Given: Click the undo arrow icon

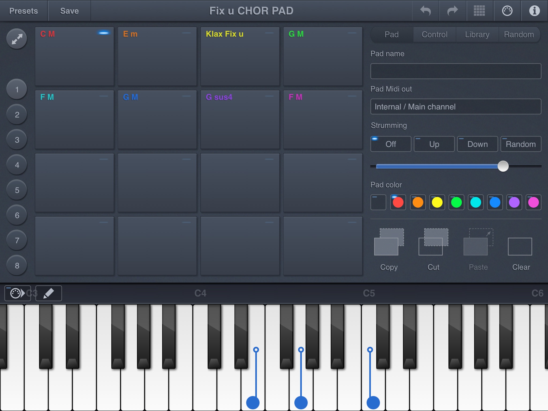Looking at the screenshot, I should pos(425,11).
